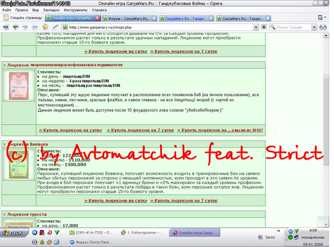Click the glasses icon at toolbar end
Screen dimensions: 334x247
pyautogui.click(x=323, y=27)
